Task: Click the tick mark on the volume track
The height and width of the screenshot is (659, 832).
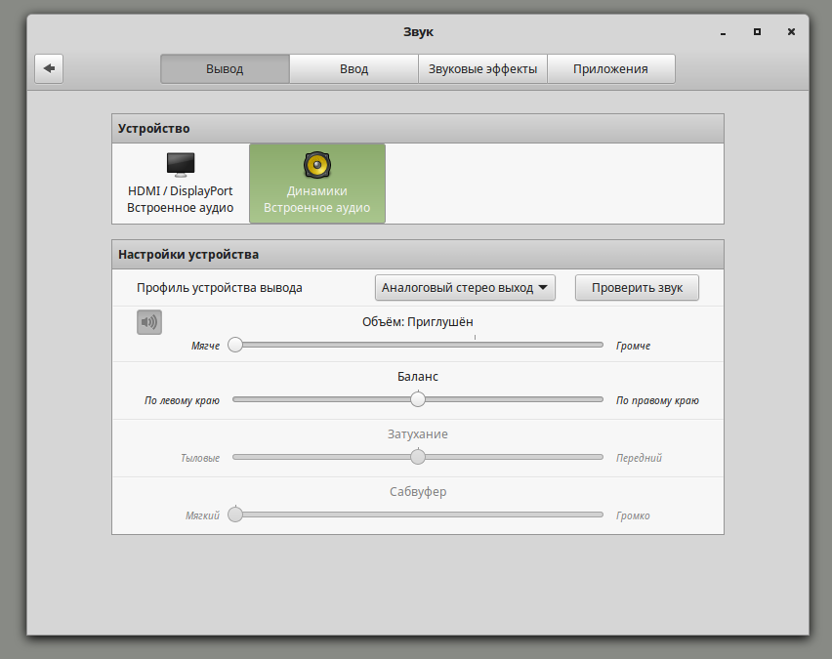Action: tap(475, 338)
